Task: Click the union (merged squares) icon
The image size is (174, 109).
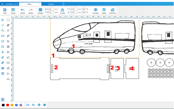Action: tap(8, 25)
